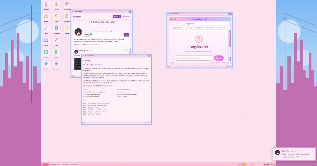Open the Files folder icon
Viewport: 317px width, 166px height.
[x=57, y=16]
